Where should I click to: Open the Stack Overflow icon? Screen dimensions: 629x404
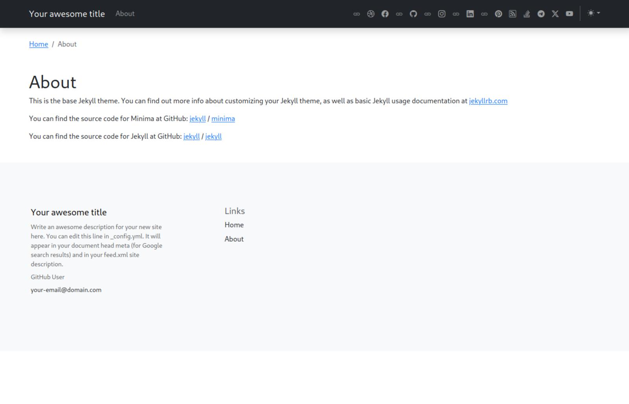click(x=527, y=14)
